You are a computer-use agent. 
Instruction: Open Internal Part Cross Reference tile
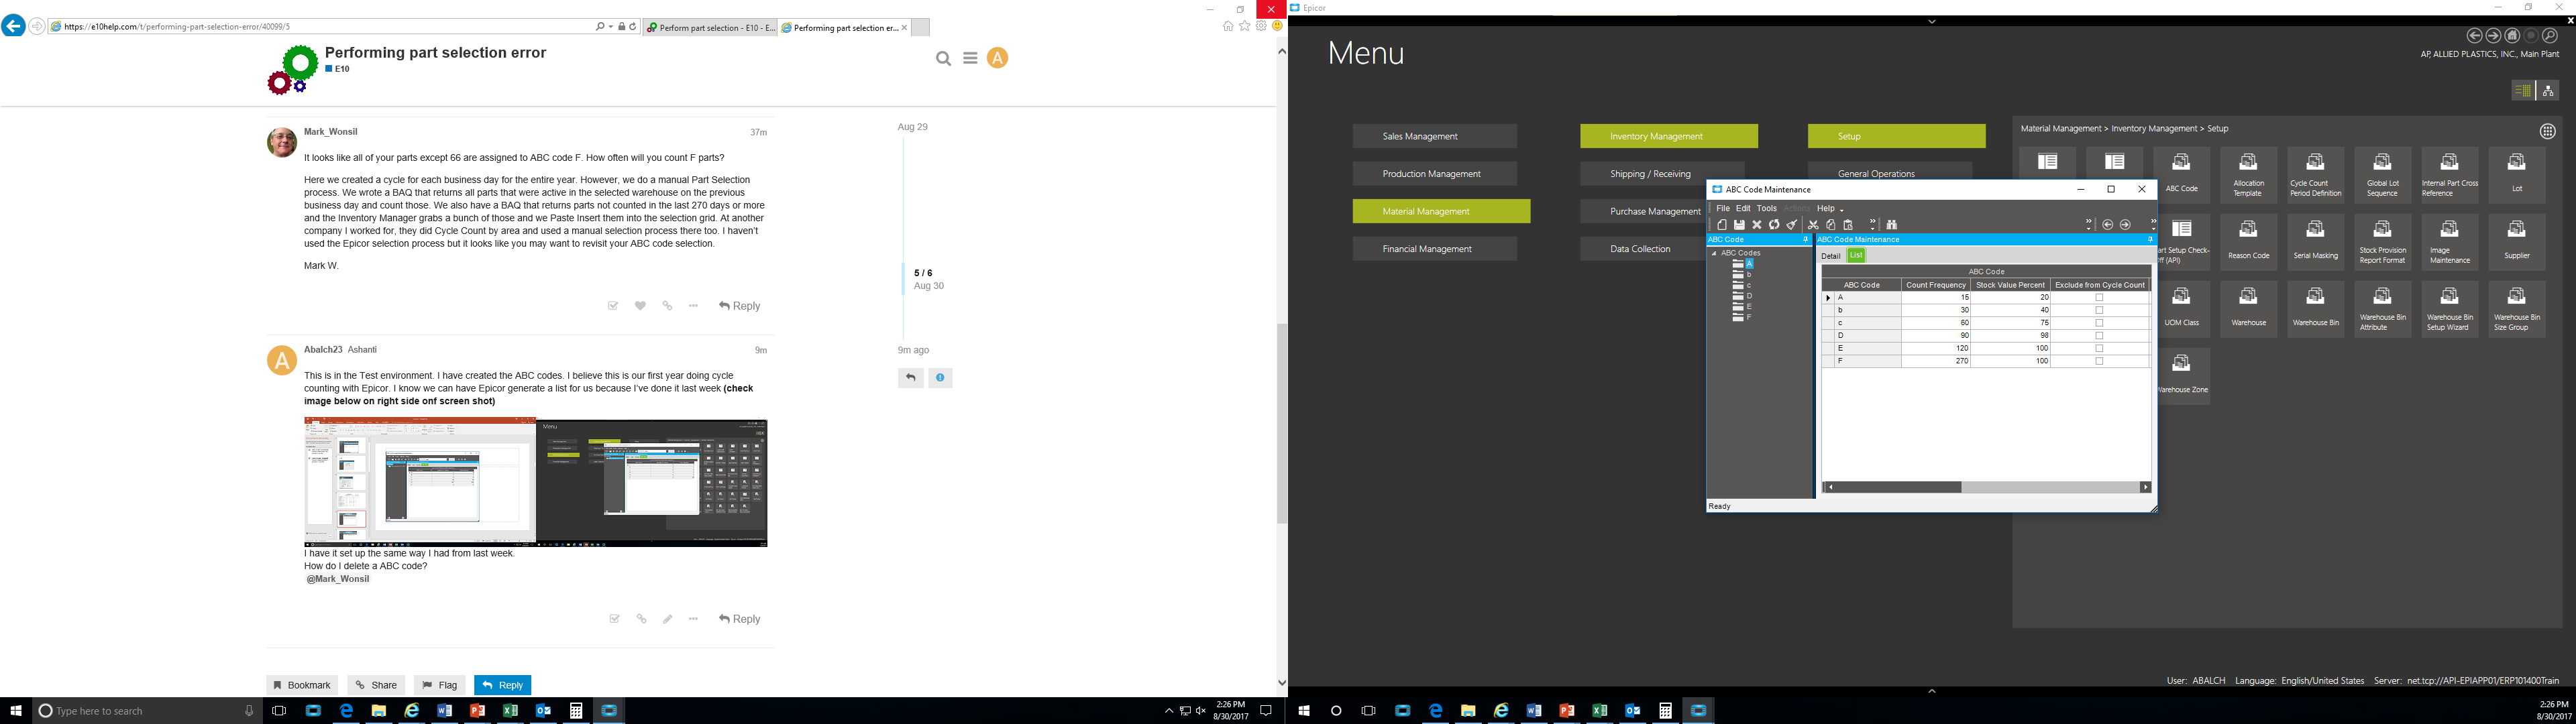click(2449, 175)
